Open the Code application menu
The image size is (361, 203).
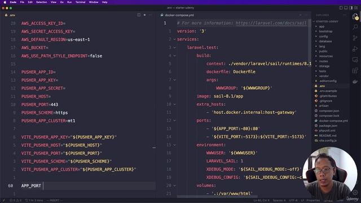point(13,2)
